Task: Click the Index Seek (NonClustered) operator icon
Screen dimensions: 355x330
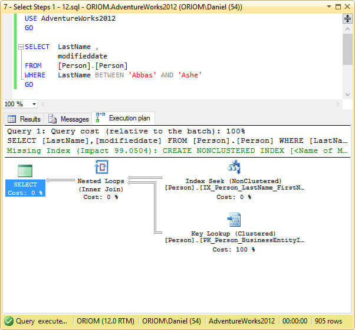Action: click(234, 167)
